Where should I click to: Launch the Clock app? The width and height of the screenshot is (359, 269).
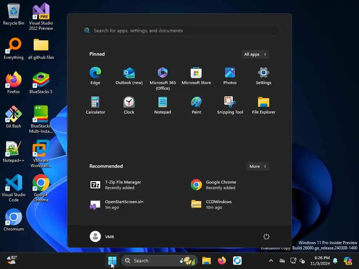click(129, 105)
